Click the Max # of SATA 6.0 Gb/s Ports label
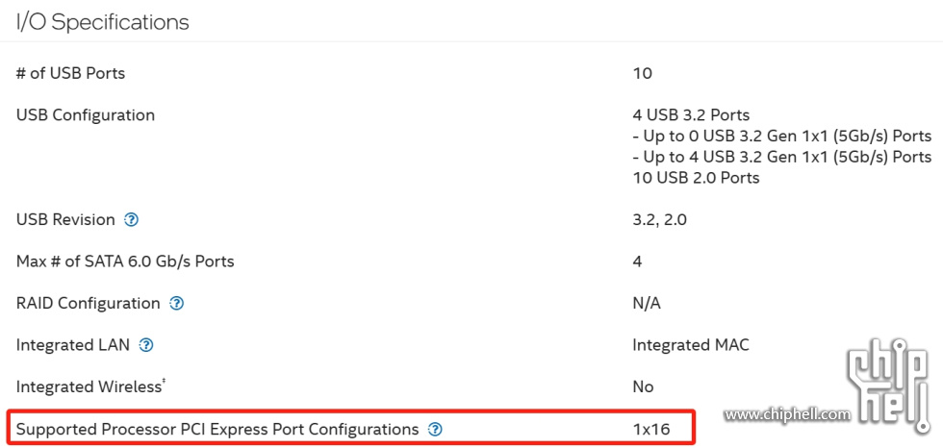The image size is (943, 448). click(x=125, y=261)
